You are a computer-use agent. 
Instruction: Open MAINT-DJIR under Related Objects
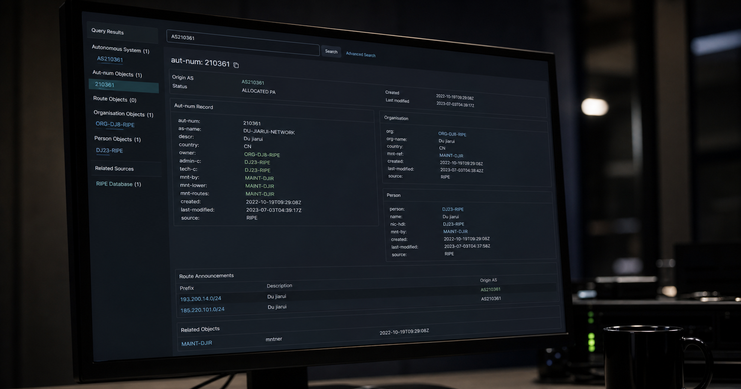[196, 343]
